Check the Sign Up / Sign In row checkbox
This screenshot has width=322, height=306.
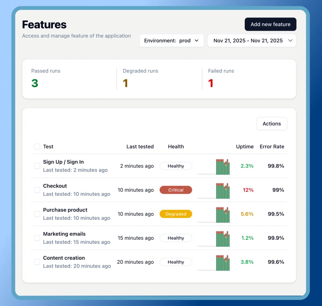pyautogui.click(x=37, y=166)
